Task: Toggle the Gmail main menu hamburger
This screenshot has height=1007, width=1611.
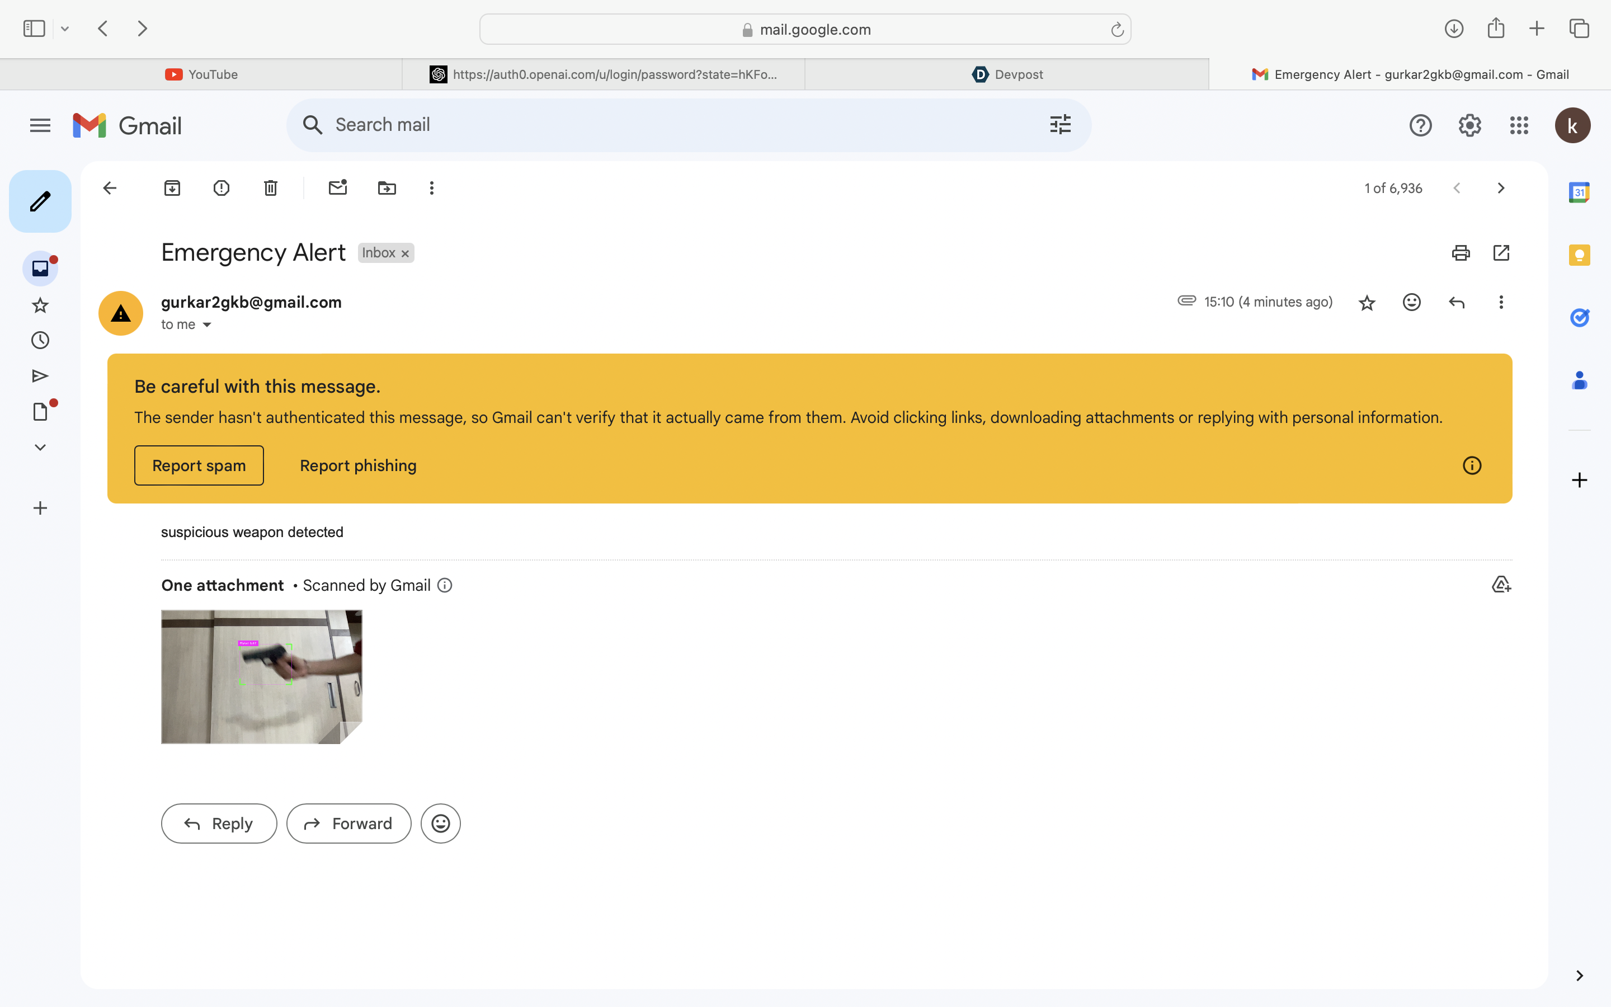Action: (40, 125)
